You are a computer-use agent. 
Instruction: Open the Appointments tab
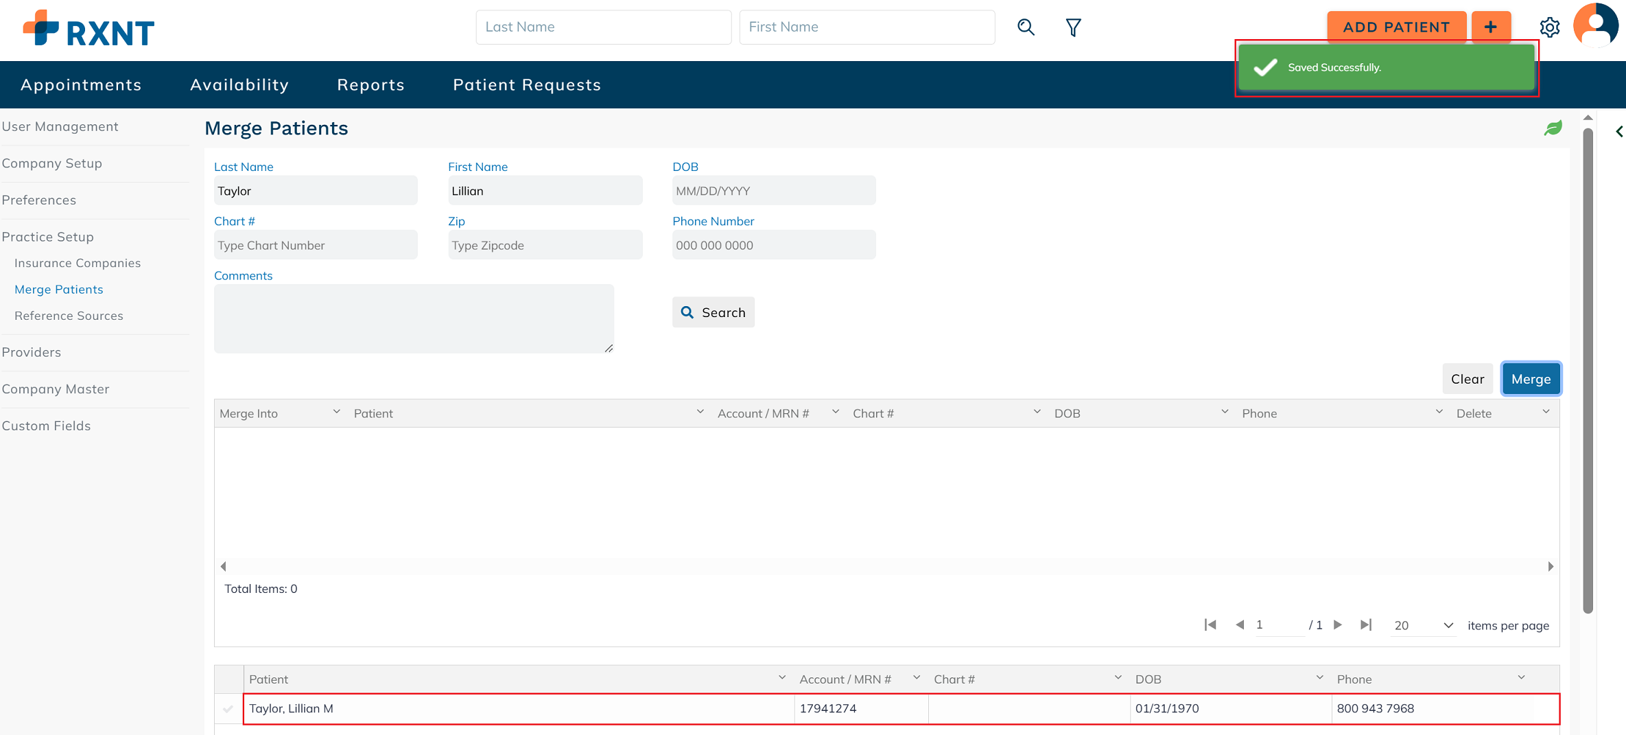[x=81, y=84]
